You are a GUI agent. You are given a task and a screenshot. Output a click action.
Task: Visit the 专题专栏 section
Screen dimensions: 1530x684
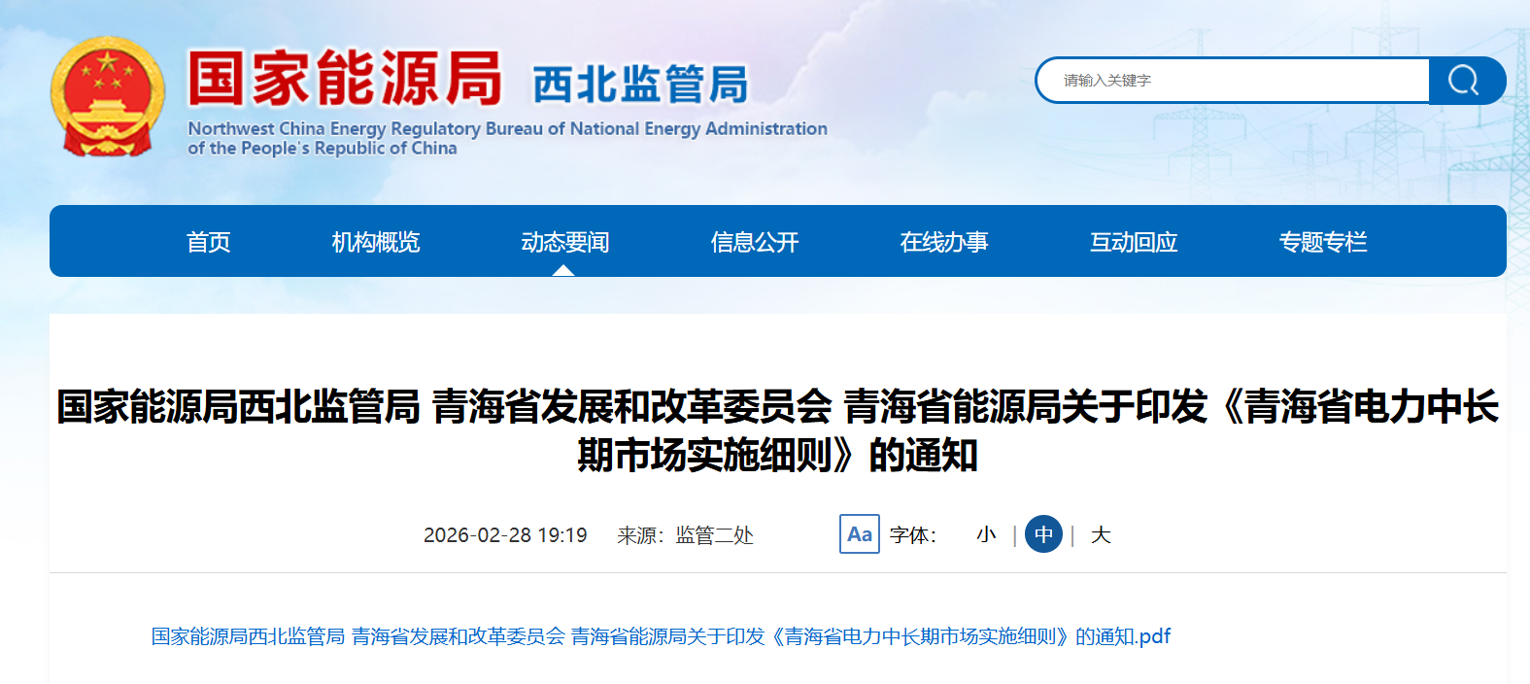pos(1322,242)
